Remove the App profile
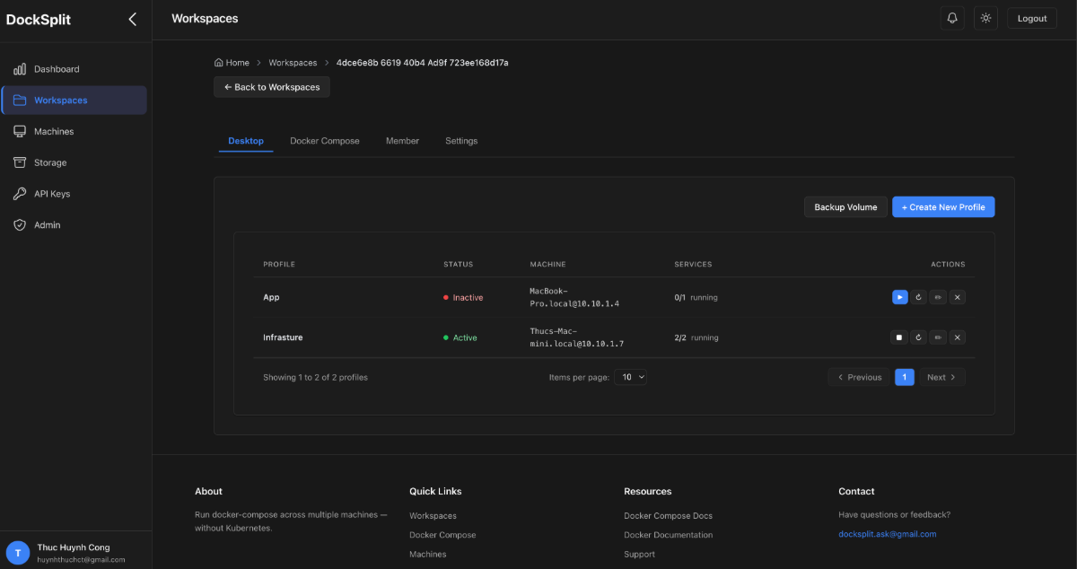 coord(958,297)
